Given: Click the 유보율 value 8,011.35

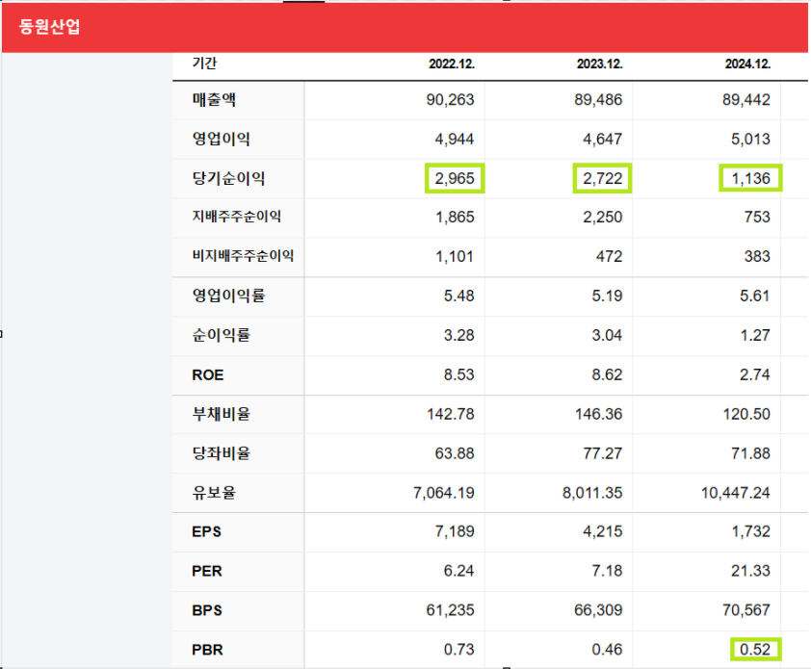Looking at the screenshot, I should point(592,492).
